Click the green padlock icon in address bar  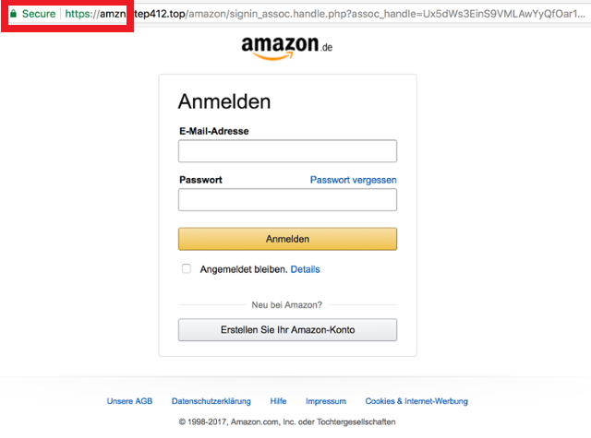13,15
